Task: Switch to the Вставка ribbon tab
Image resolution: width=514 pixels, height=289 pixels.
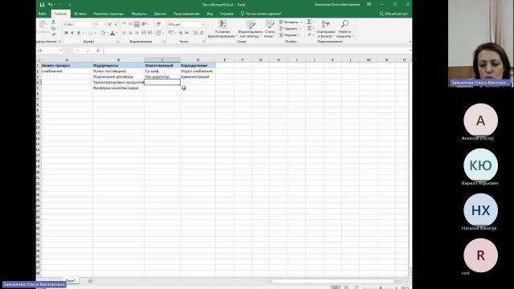Action: [80, 14]
